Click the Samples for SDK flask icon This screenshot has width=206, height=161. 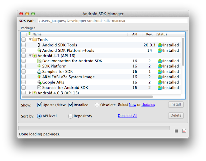[39, 72]
